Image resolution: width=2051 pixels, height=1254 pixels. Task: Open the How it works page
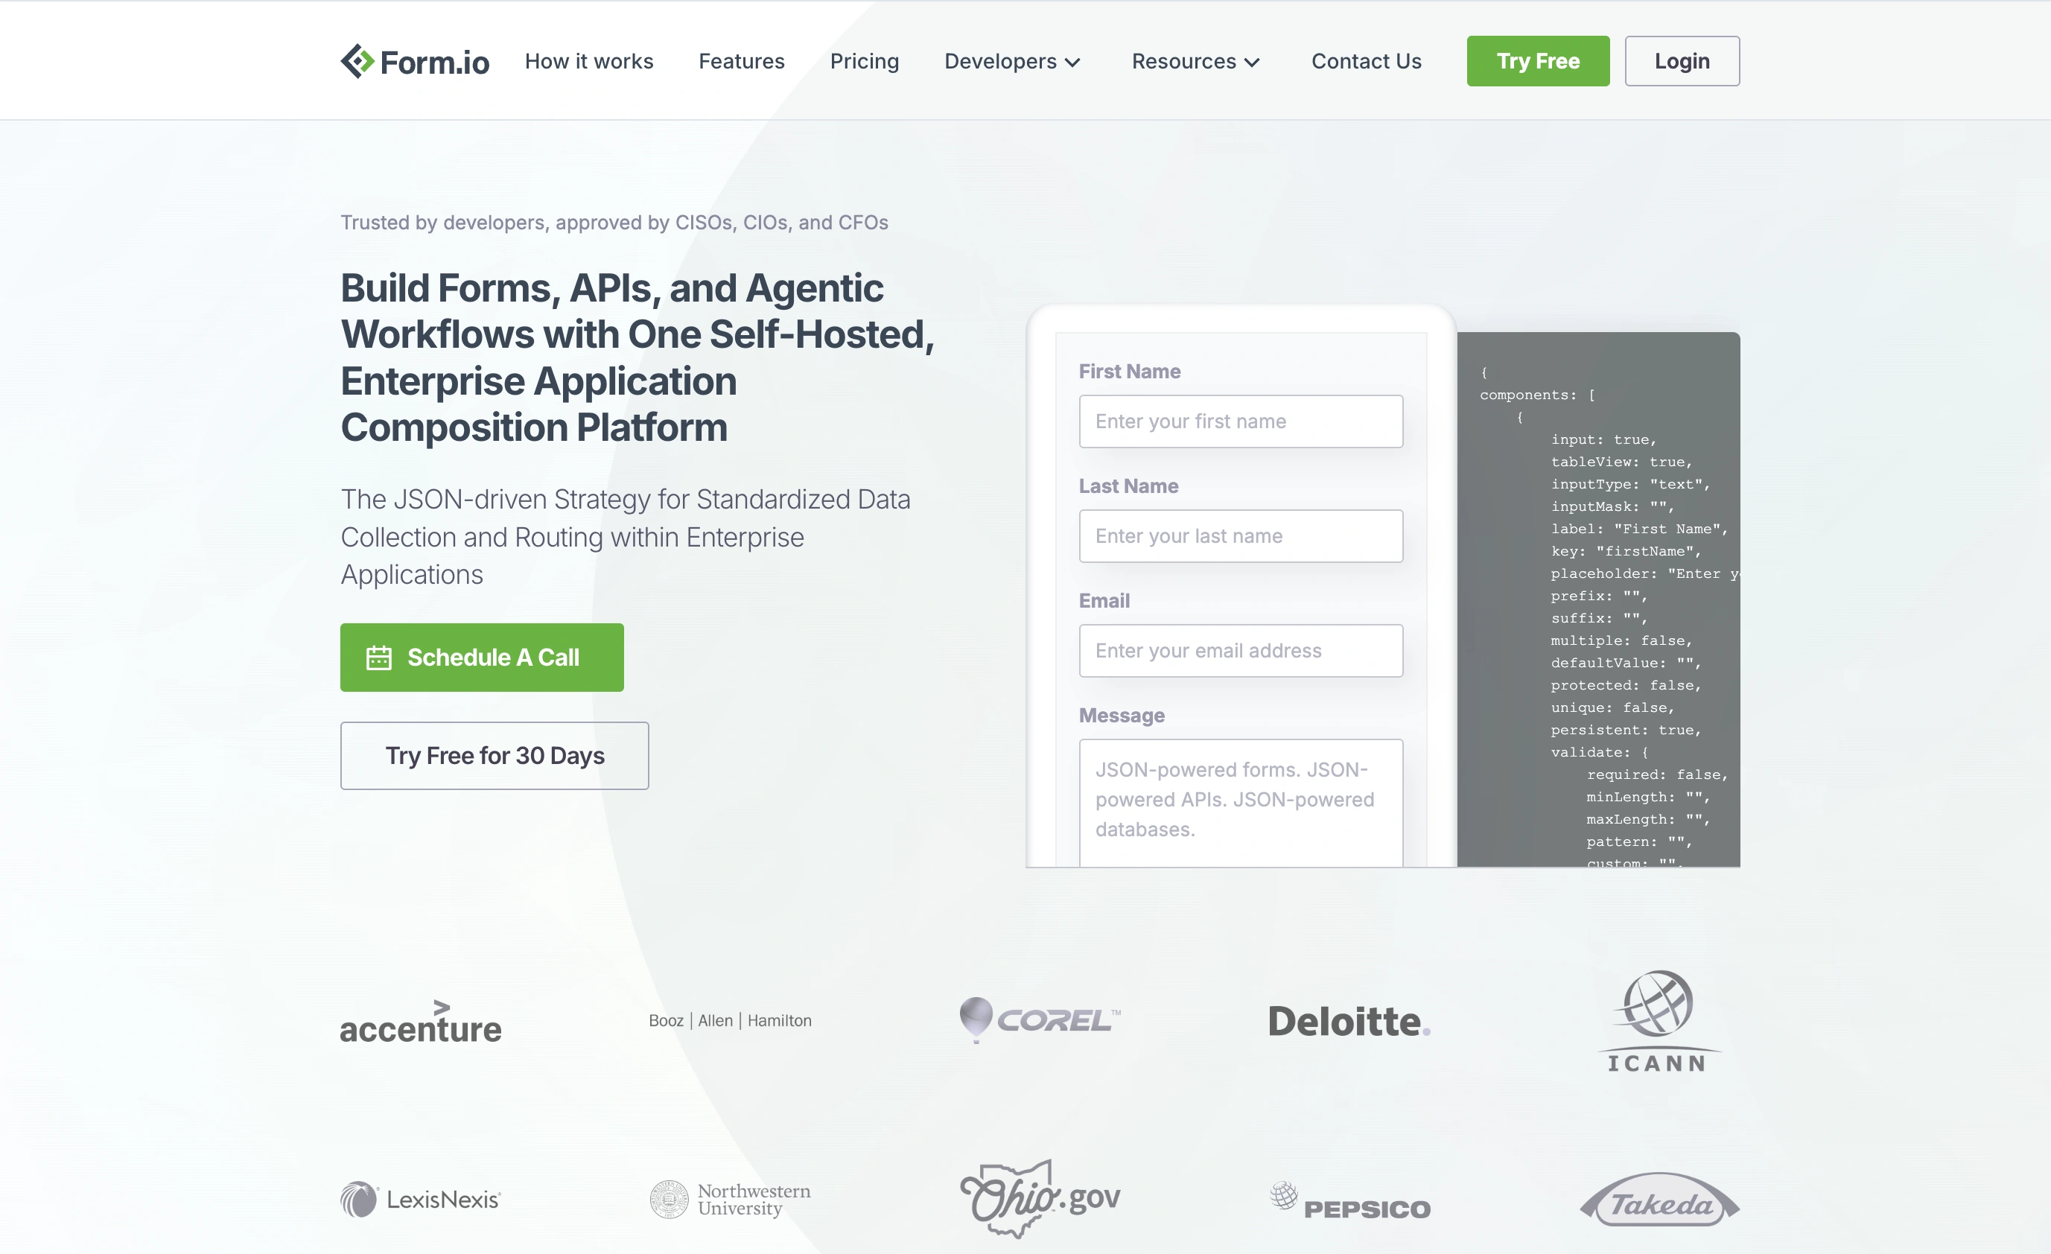click(588, 61)
